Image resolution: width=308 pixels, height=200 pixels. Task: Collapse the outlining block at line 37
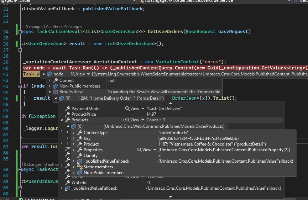point(20,50)
